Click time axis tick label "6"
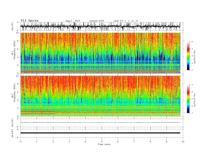The image size is (206, 159). (x=118, y=142)
